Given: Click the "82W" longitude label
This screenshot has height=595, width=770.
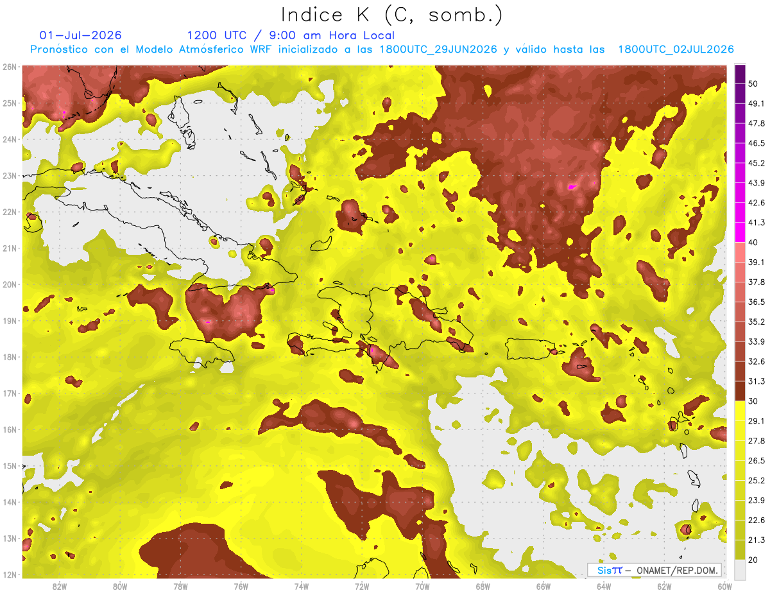Looking at the screenshot, I should pyautogui.click(x=60, y=586).
